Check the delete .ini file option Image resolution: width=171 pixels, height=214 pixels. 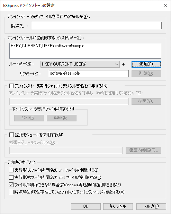point(11,170)
